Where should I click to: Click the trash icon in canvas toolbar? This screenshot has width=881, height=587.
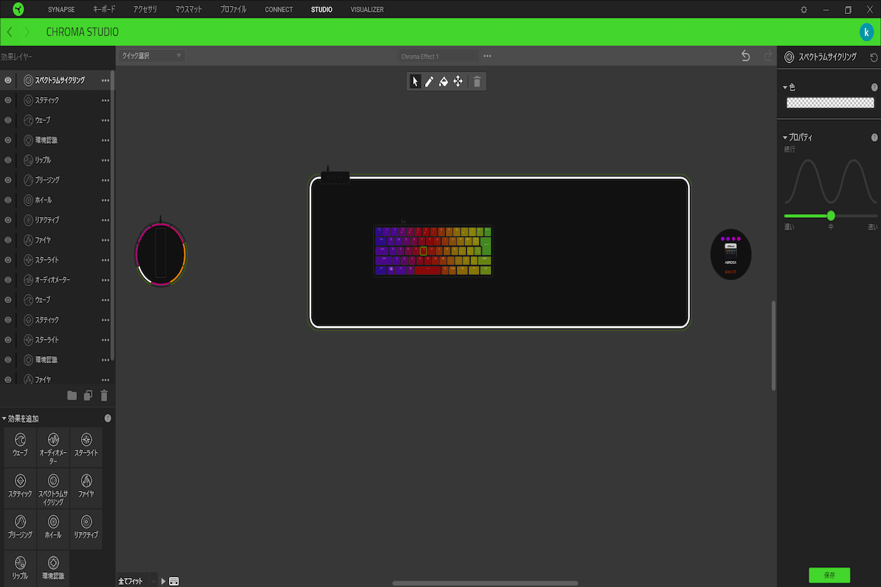click(x=477, y=81)
